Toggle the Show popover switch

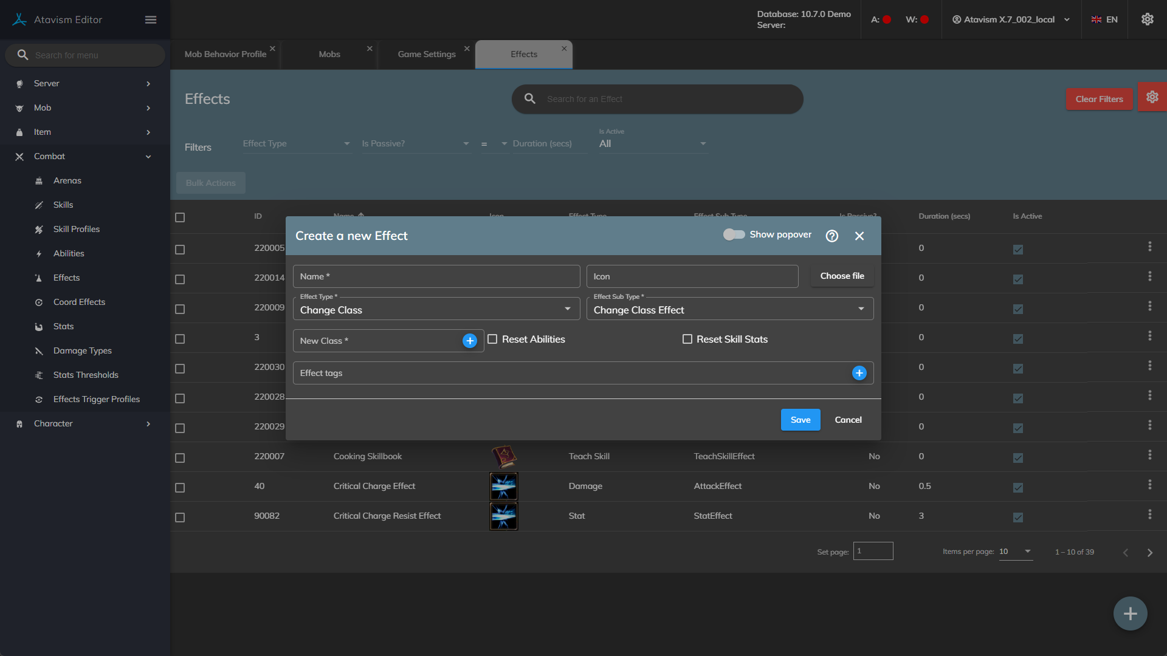[x=734, y=234]
